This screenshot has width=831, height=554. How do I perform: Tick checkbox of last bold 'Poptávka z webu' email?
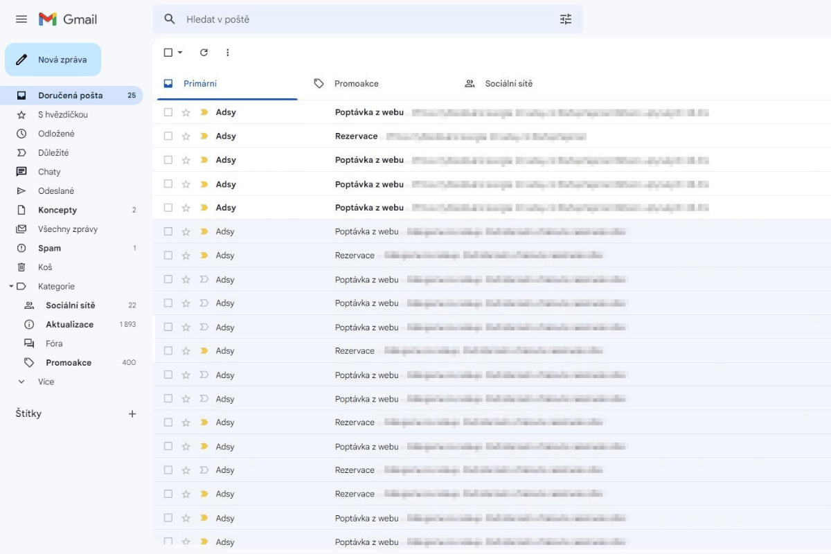(168, 208)
